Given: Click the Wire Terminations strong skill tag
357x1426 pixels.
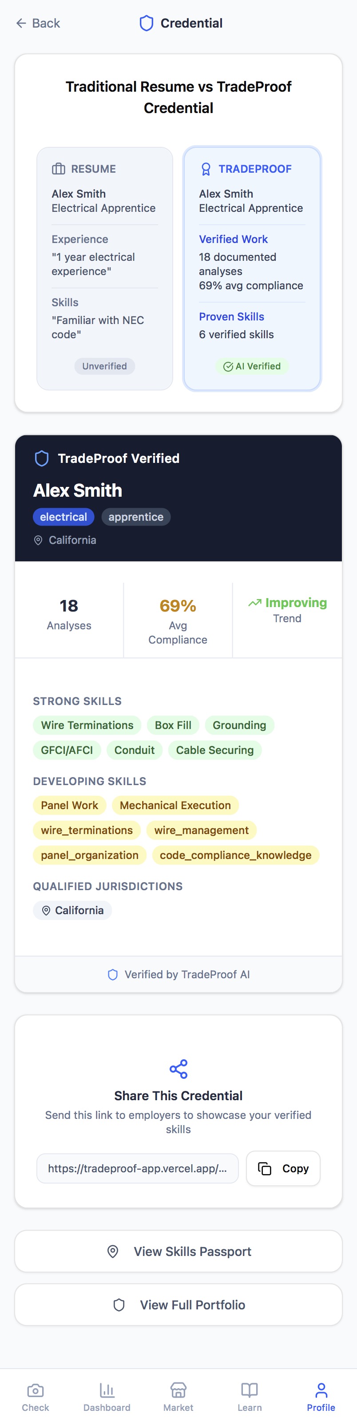Looking at the screenshot, I should tap(87, 725).
